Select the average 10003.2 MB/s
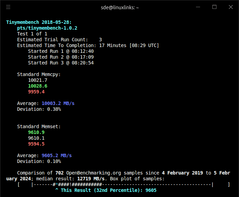Screen dimensions: 239x197 pos(58,103)
